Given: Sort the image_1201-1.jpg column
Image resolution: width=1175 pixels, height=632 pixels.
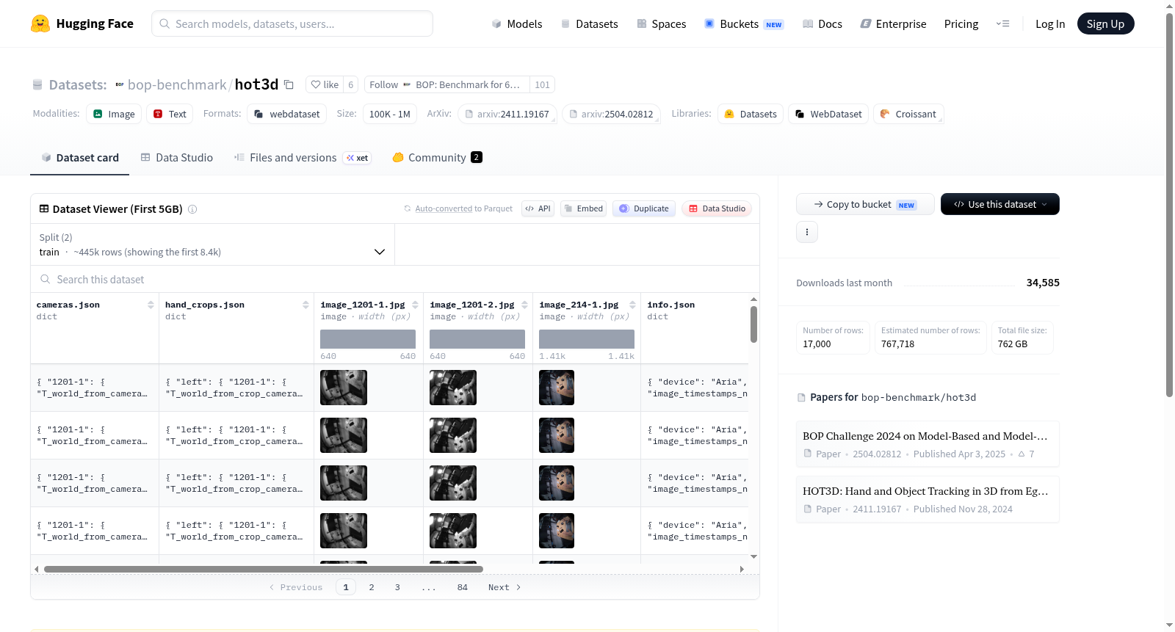Looking at the screenshot, I should 415,305.
